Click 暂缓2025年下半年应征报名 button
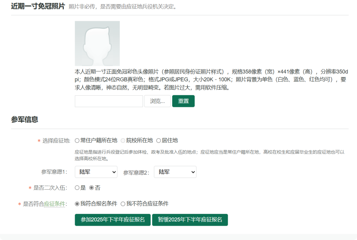The image size is (357, 240). tap(190, 220)
